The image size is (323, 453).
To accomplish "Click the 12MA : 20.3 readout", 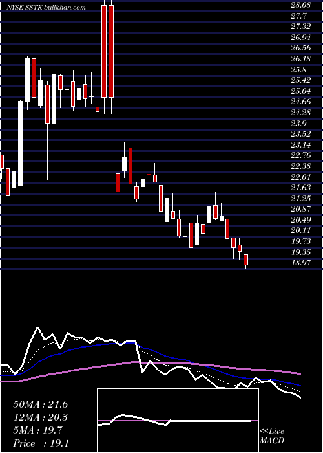I will coord(40,417).
